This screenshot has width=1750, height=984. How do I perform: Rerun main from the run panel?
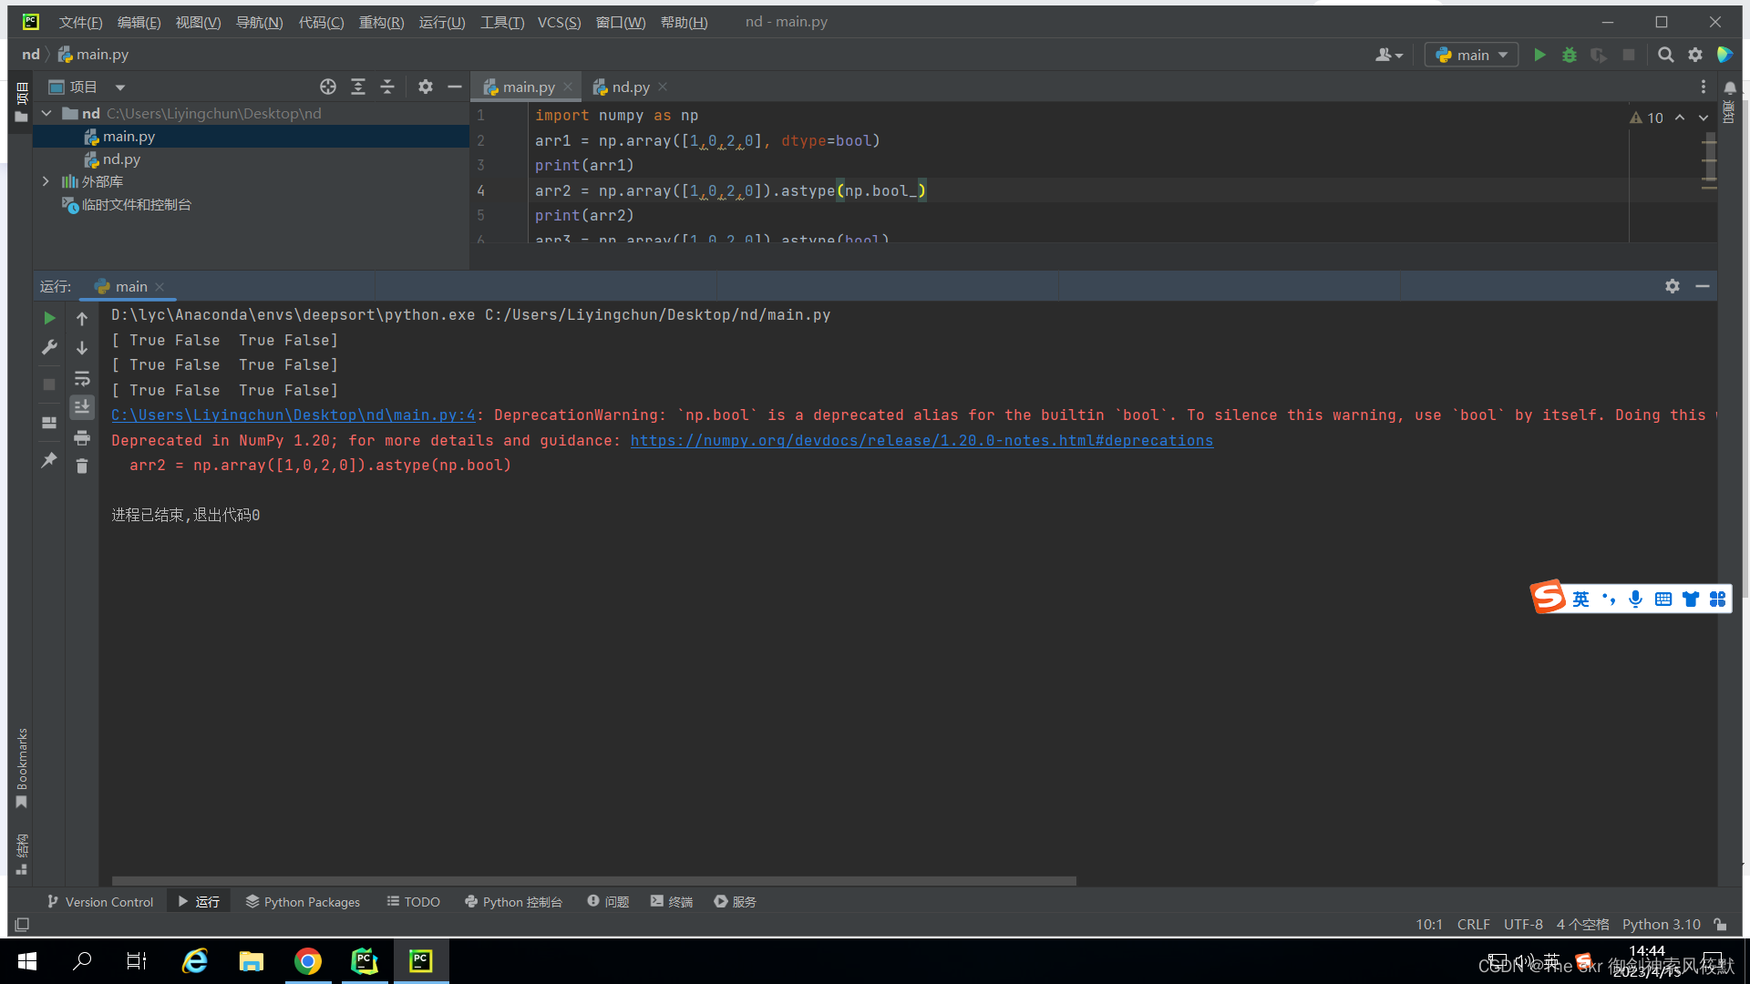pos(49,318)
